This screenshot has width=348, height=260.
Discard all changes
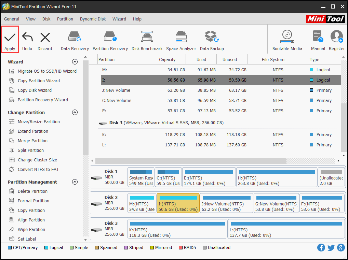point(44,39)
